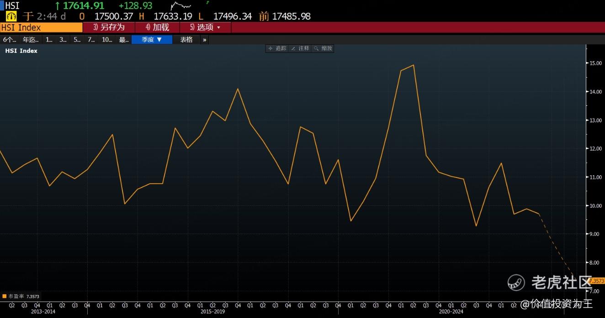Image resolution: width=605 pixels, height=318 pixels.
Task: Click the 15.00 y-axis label
Action: pos(595,63)
